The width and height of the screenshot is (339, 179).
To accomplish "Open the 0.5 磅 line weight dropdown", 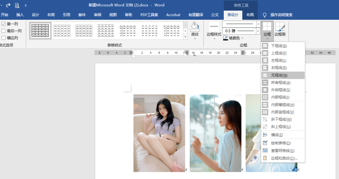I will tap(258, 31).
